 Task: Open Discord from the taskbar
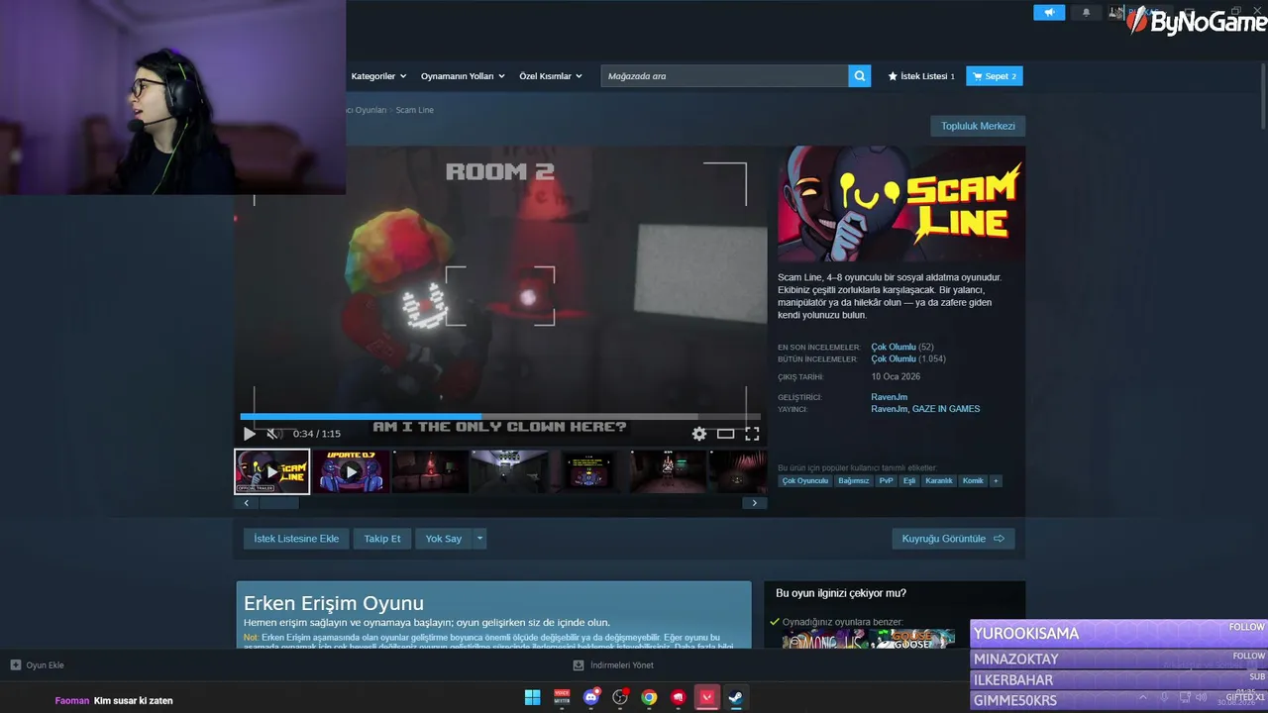pos(591,697)
